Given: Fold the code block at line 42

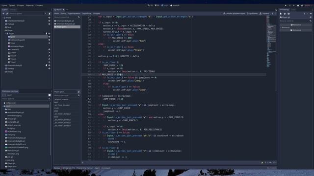Looking at the screenshot, I should coord(93,62).
